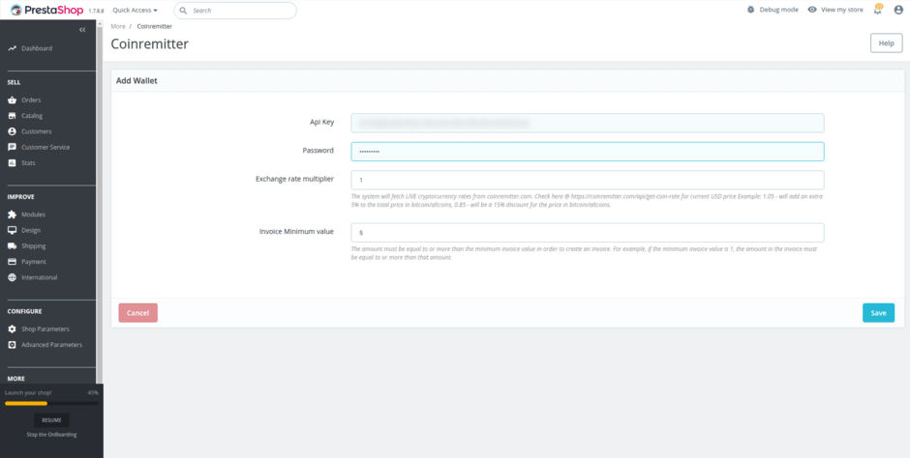Click the Customer Service chat icon
The width and height of the screenshot is (910, 458).
13,147
